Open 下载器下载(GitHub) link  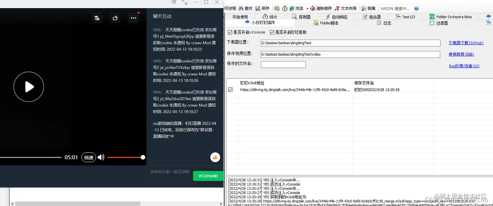click(x=466, y=43)
